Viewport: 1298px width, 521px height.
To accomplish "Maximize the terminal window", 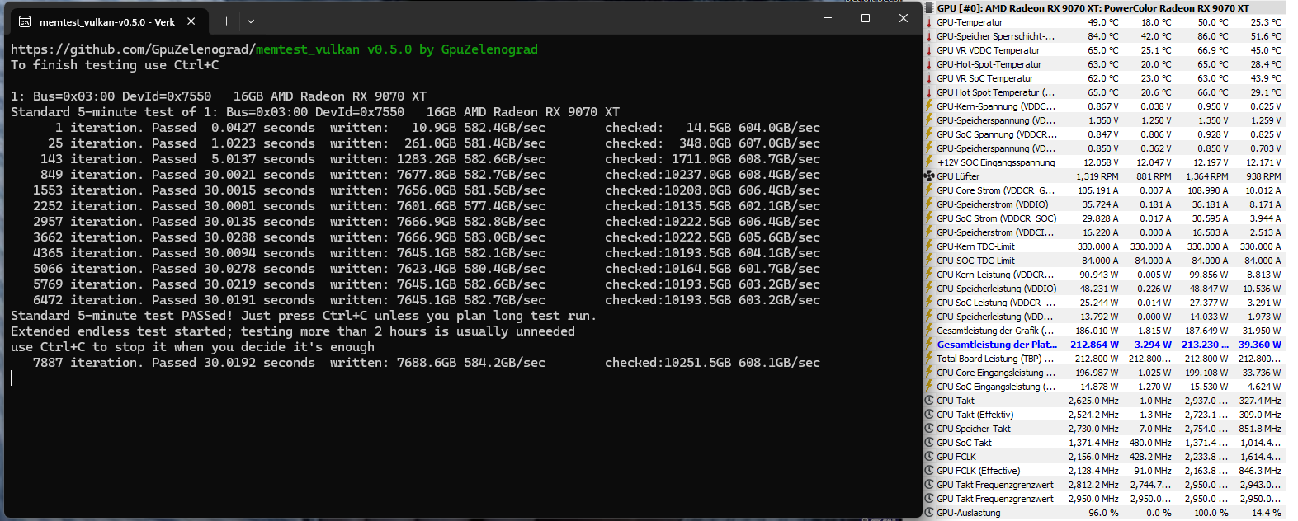I will tap(866, 18).
